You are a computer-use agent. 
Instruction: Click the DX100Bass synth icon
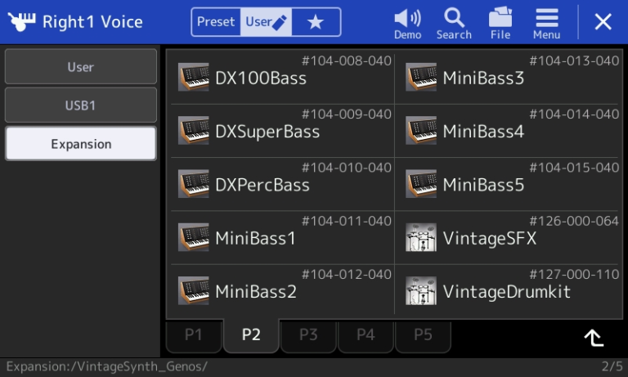coord(194,77)
